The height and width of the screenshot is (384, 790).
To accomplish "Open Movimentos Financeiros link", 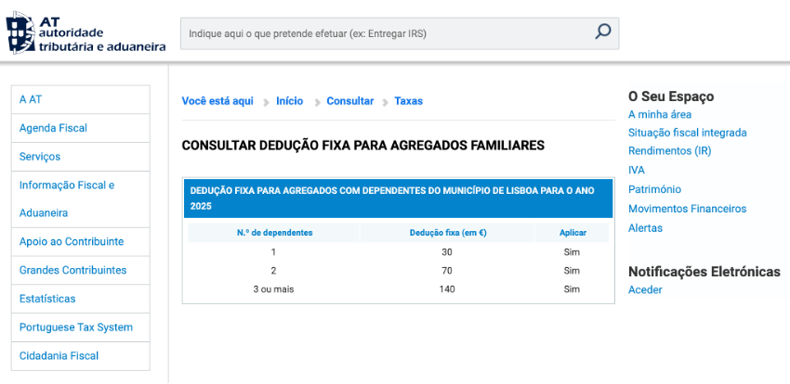I will click(687, 209).
